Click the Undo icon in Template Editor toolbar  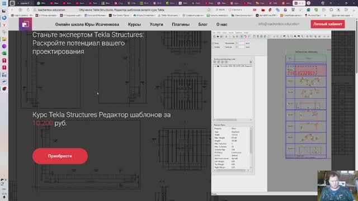pyautogui.click(x=246, y=36)
